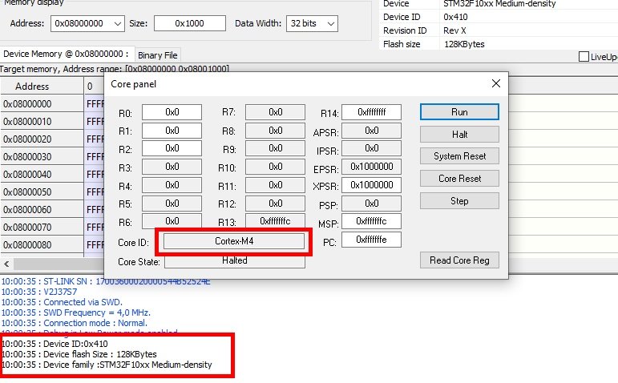Click log line 'Device flash Size : 128KBytes'
Screen dimensions: 618x383
79,354
